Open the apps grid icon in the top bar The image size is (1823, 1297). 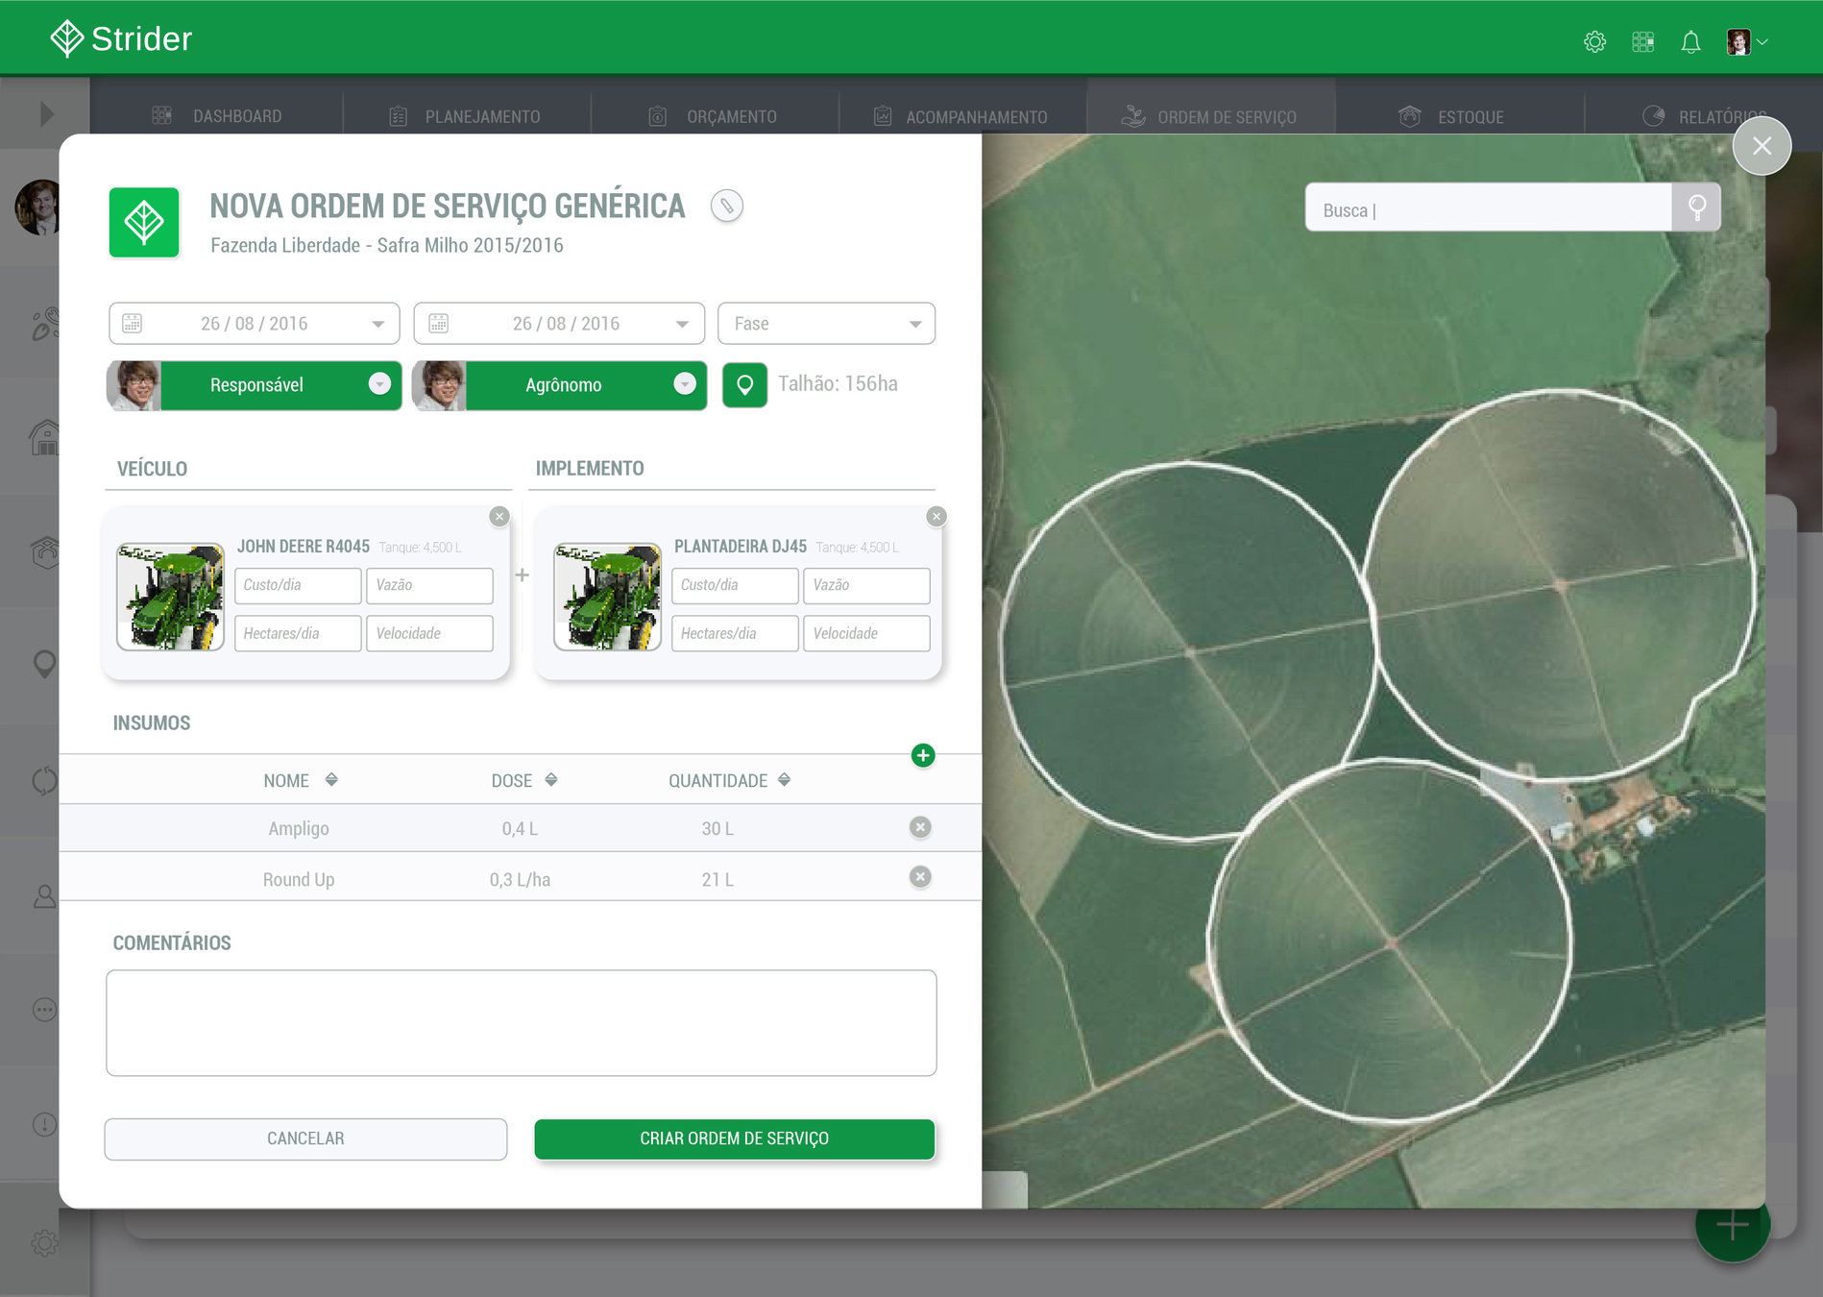coord(1642,42)
